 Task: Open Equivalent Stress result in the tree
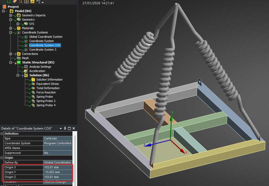pyautogui.click(x=47, y=84)
